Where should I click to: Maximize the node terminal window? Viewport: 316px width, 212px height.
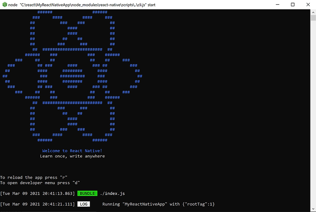pyautogui.click(x=293, y=5)
